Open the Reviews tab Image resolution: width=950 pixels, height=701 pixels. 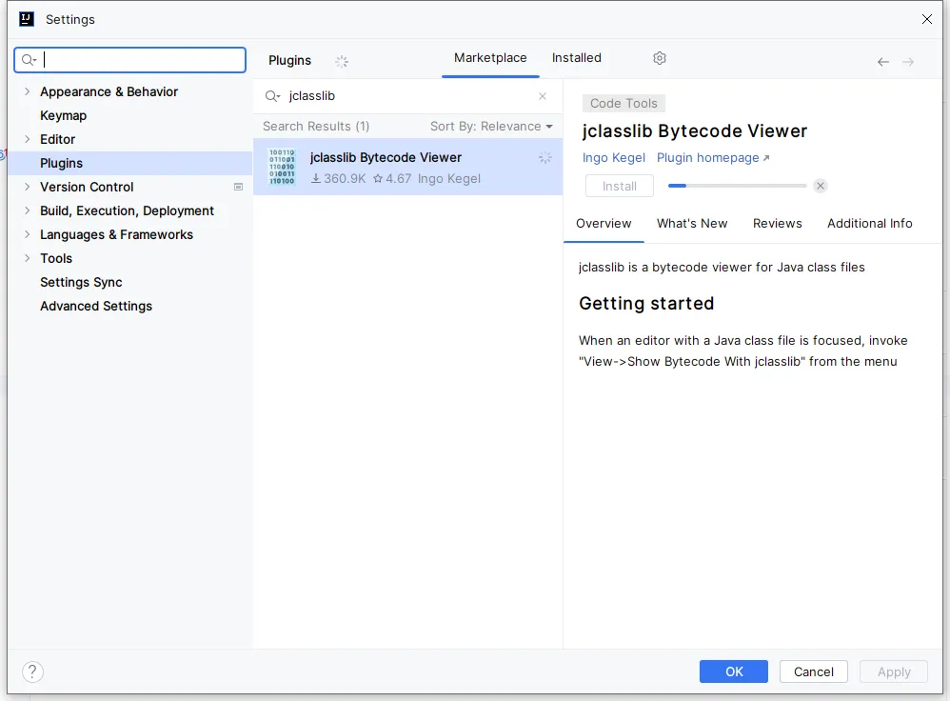pyautogui.click(x=777, y=223)
